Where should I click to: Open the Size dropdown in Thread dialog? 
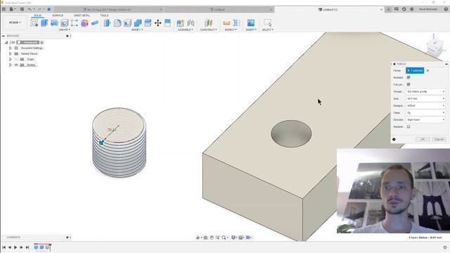coord(425,98)
